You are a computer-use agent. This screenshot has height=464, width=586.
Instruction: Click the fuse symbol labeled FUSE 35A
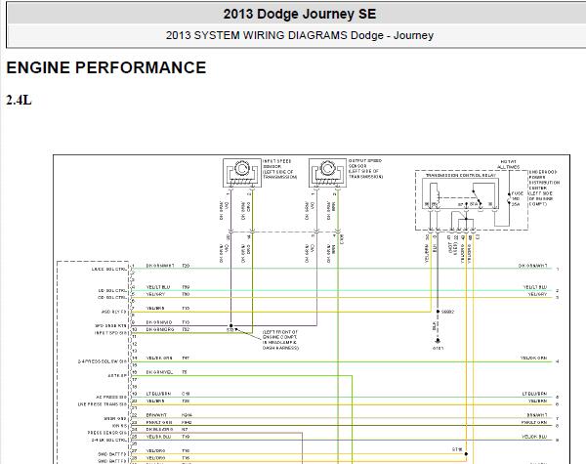509,198
